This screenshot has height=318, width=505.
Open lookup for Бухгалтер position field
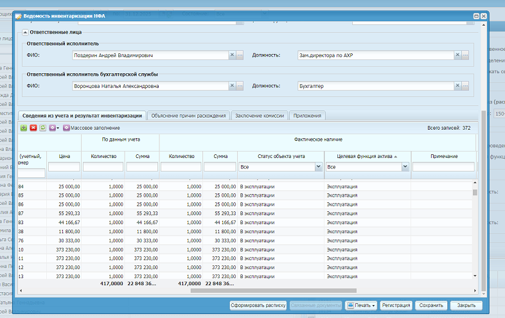[466, 85]
